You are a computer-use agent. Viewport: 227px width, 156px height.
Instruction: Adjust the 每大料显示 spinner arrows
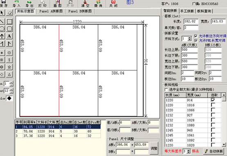188,151
